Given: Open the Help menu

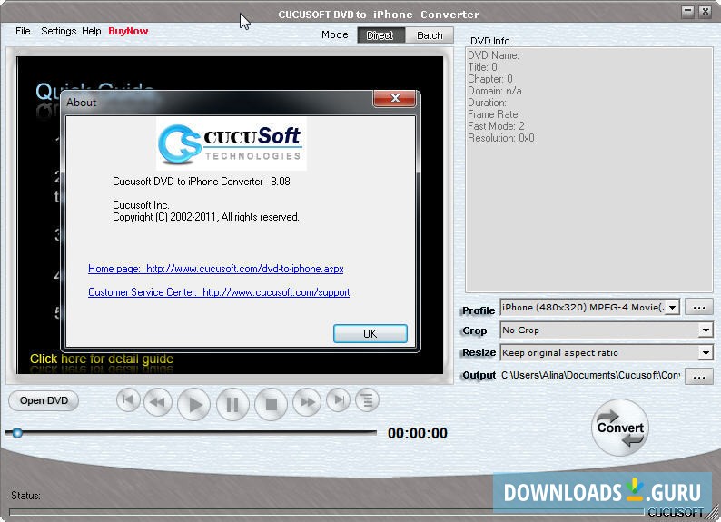Looking at the screenshot, I should coord(92,31).
